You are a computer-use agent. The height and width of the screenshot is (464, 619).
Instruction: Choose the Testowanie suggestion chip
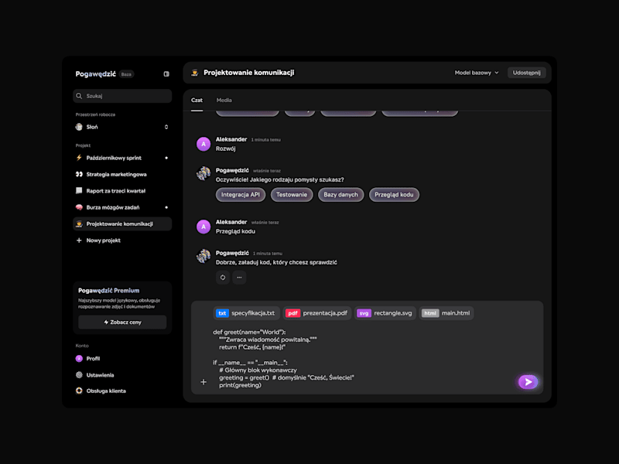pyautogui.click(x=292, y=195)
